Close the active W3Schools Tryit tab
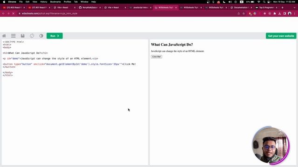 click(x=176, y=7)
